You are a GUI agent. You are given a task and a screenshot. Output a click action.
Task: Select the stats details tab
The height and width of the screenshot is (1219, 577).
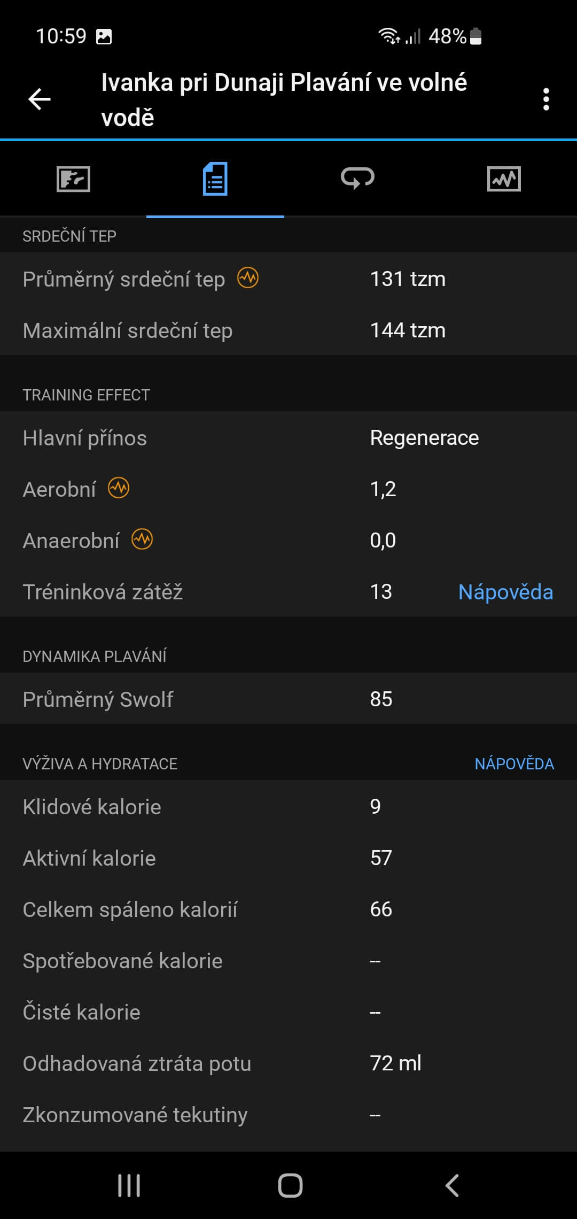point(215,179)
